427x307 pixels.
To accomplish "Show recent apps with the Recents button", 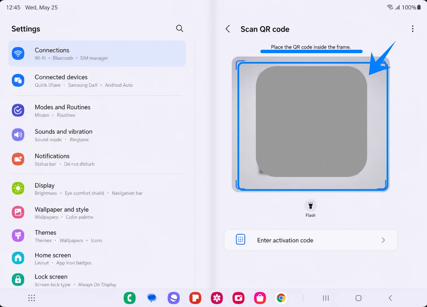I will (x=326, y=298).
